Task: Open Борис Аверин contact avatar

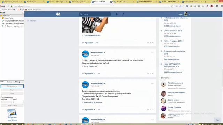Action: pos(163,101)
